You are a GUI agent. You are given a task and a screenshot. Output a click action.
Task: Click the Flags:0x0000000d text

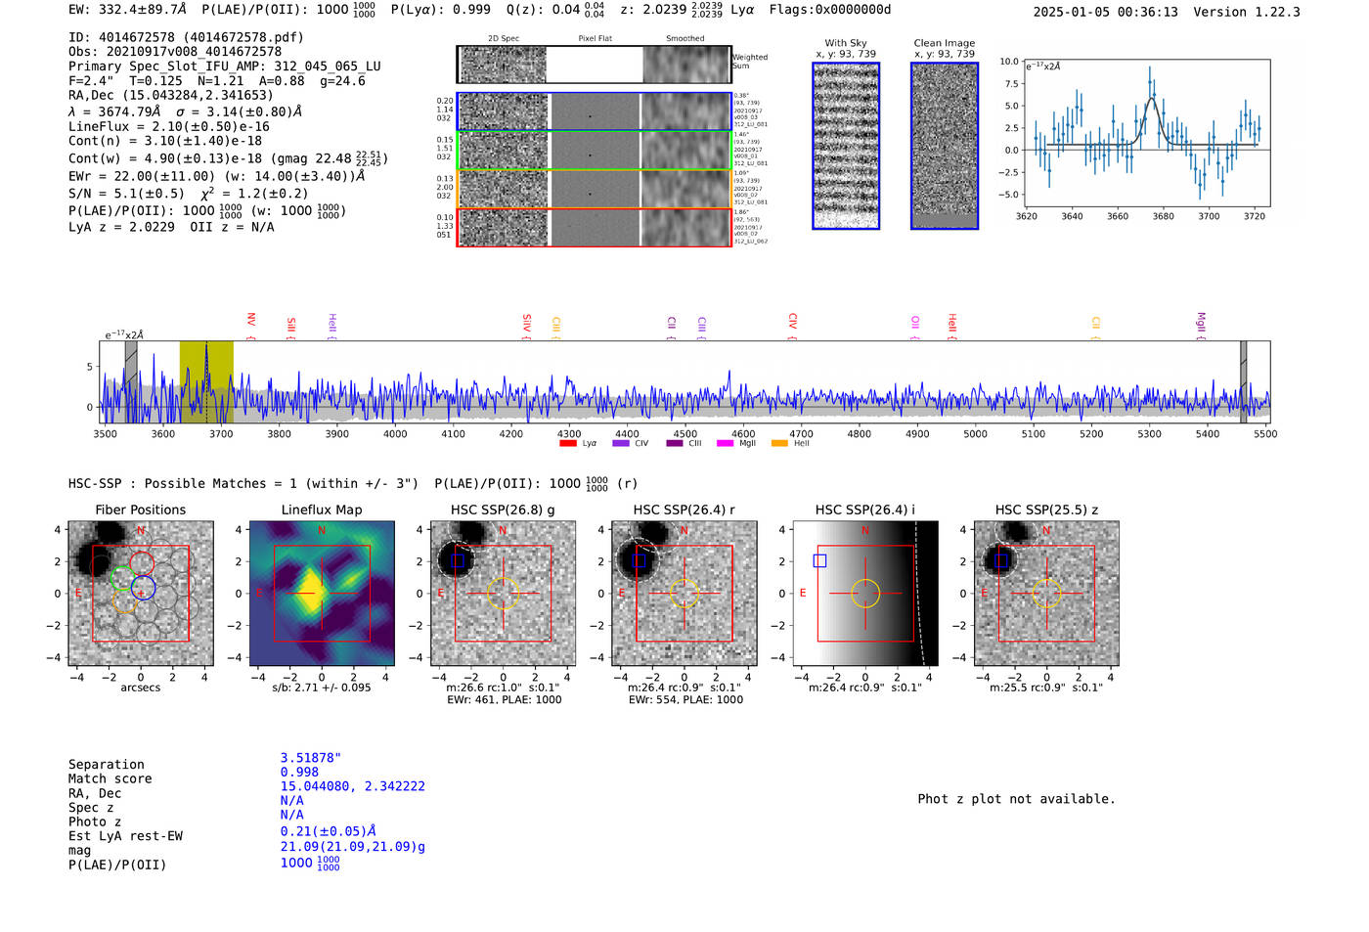(830, 10)
